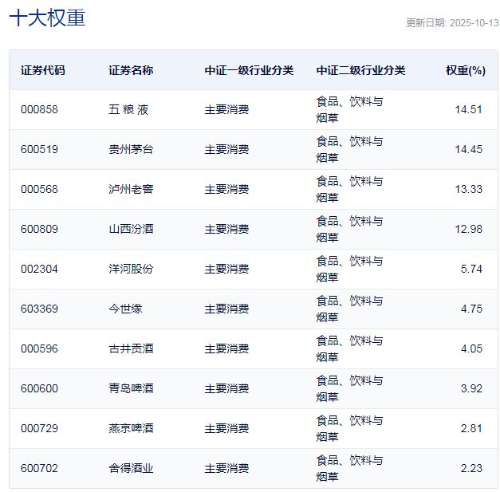Click 主要消费 in the 青岛啤酒 row
The image size is (500, 492).
click(226, 388)
